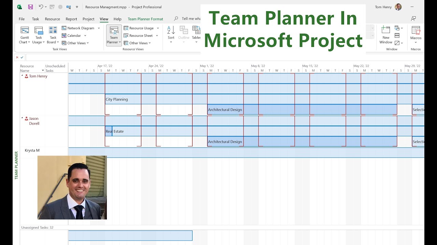437x245 pixels.
Task: Click the green Project app icon
Action: click(19, 7)
